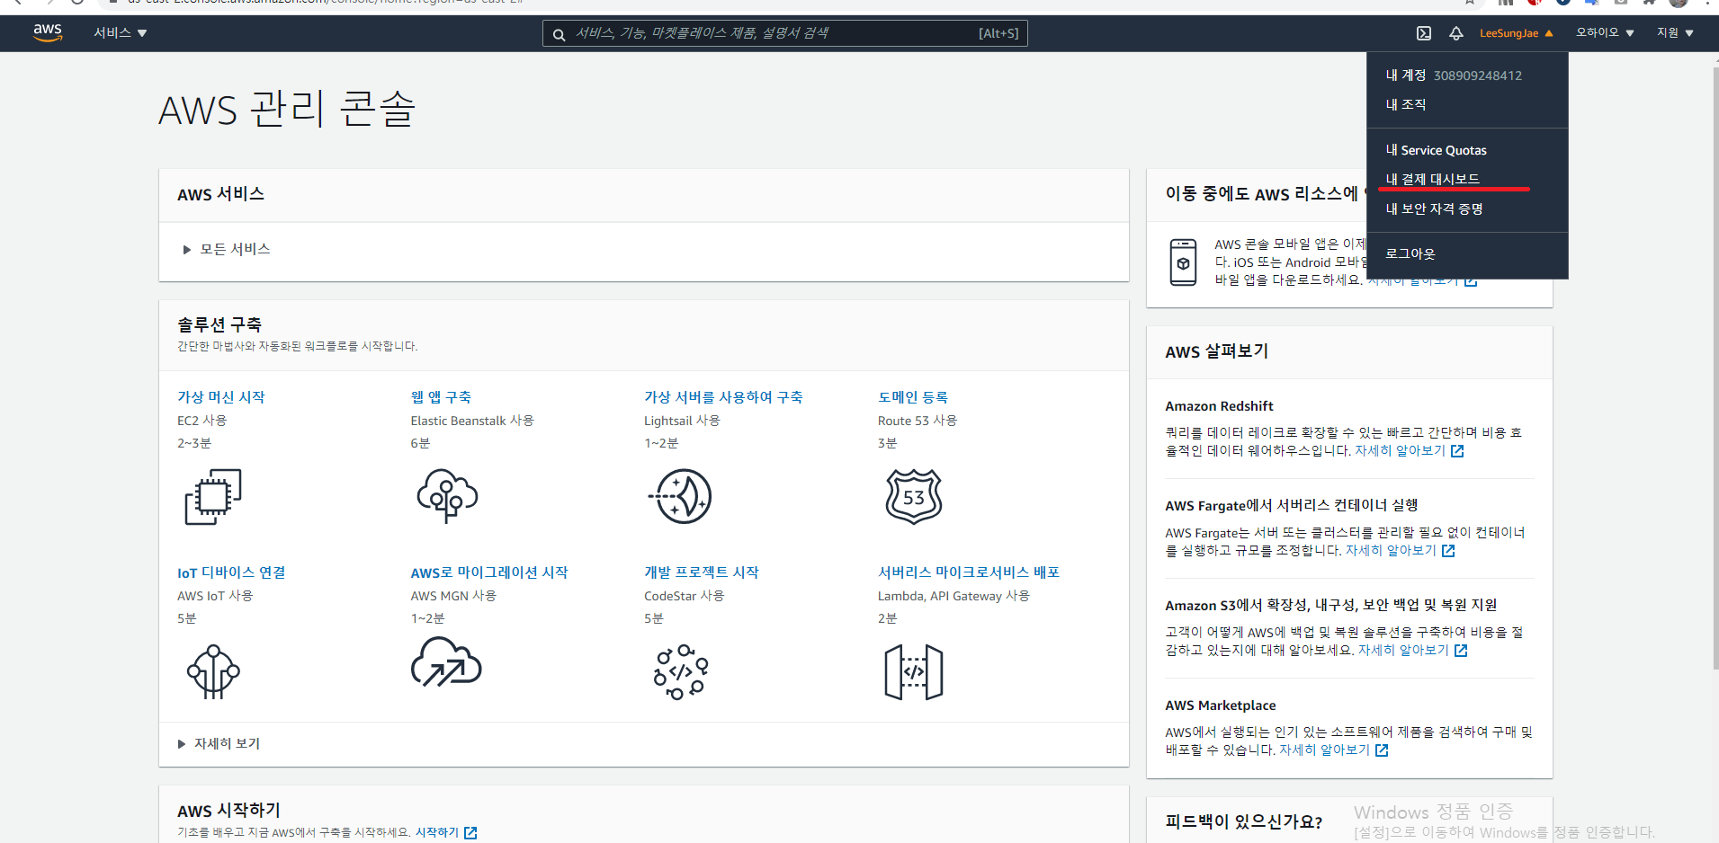Choose 로그아웃 from account menu
Screen dimensions: 1719x843
[x=1410, y=253]
